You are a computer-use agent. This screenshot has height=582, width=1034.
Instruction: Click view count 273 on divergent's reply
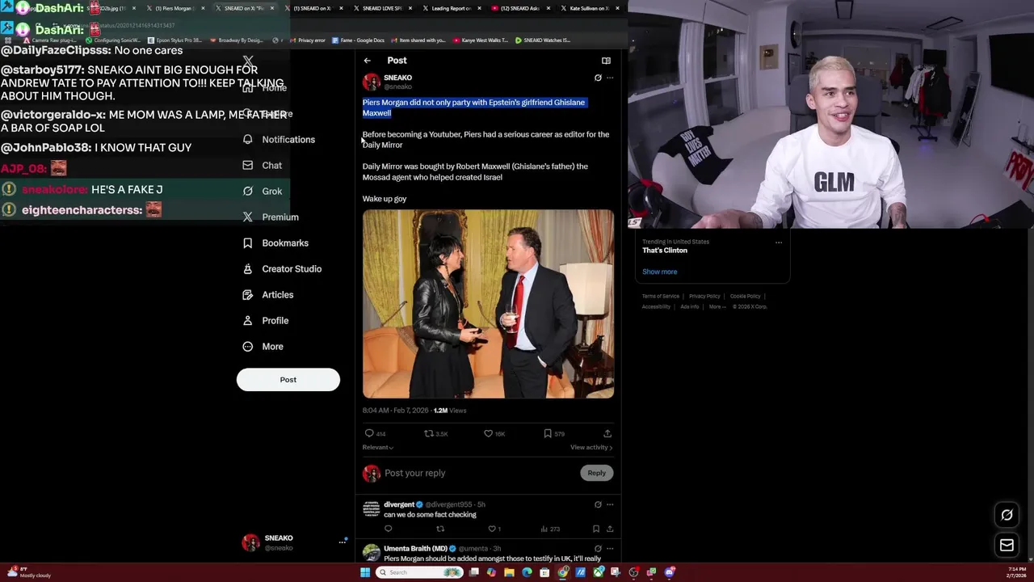coord(550,529)
